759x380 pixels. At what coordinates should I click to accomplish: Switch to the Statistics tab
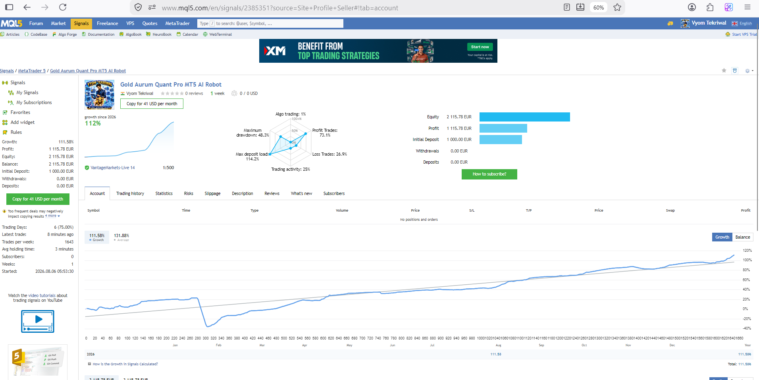pyautogui.click(x=164, y=193)
